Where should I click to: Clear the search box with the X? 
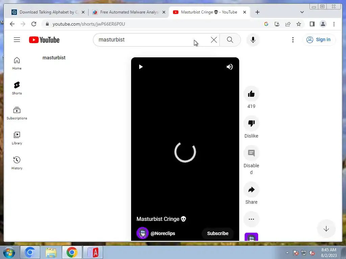[x=214, y=40]
